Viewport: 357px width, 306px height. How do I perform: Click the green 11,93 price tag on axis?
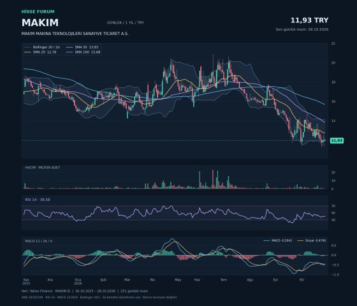pyautogui.click(x=337, y=140)
